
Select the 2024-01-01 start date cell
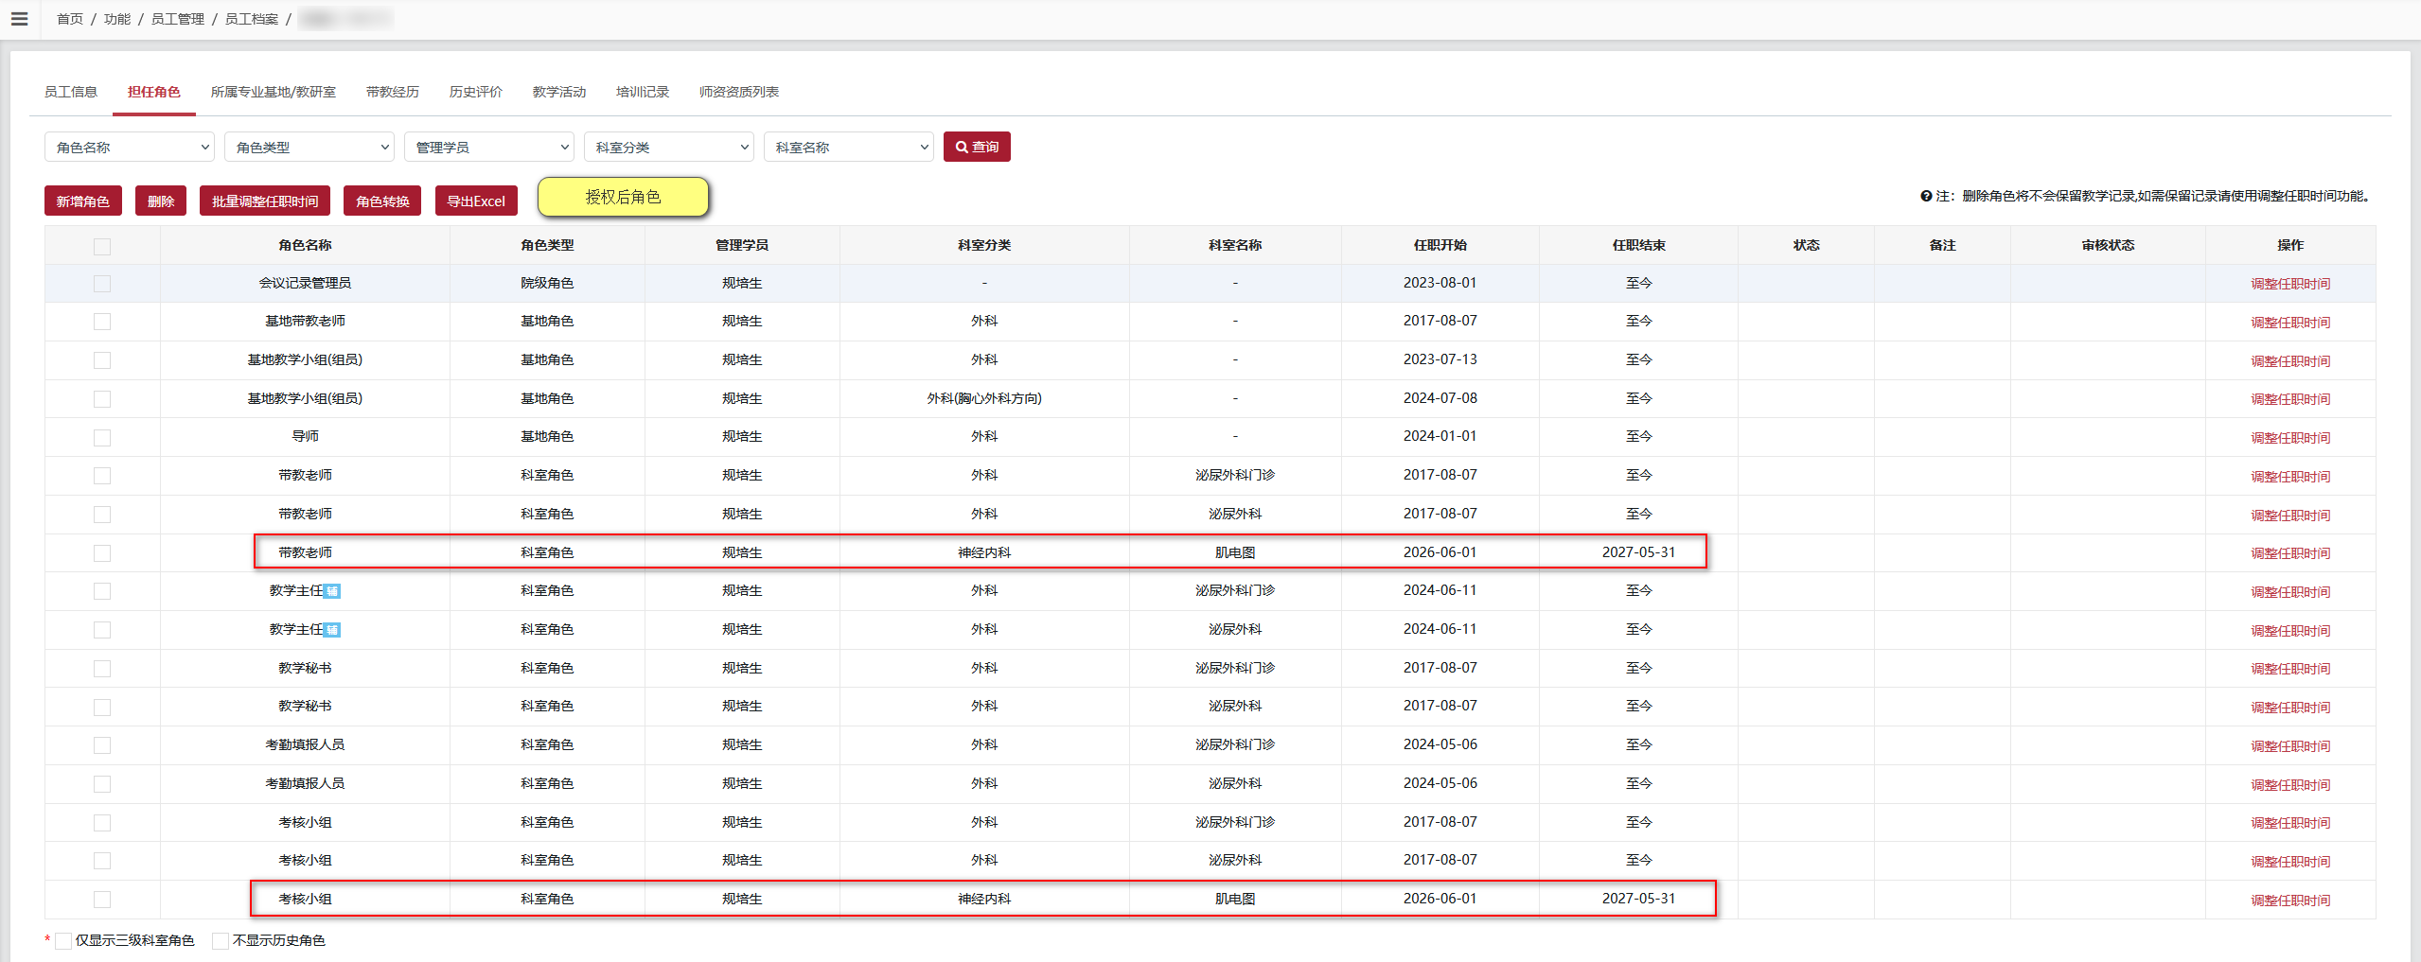coord(1440,436)
